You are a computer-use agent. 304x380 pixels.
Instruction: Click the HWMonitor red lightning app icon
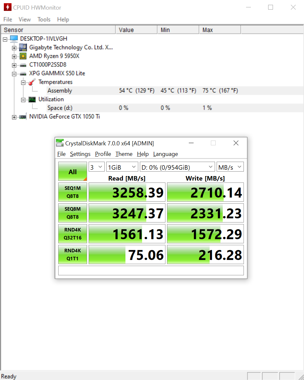[x=7, y=7]
